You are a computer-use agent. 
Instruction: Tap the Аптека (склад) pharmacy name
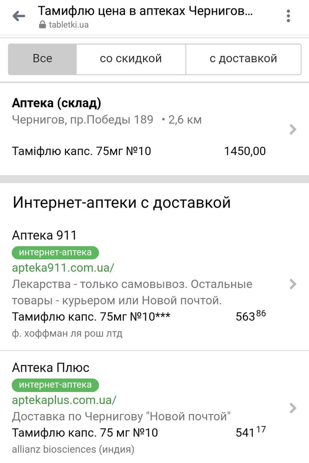pyautogui.click(x=56, y=103)
